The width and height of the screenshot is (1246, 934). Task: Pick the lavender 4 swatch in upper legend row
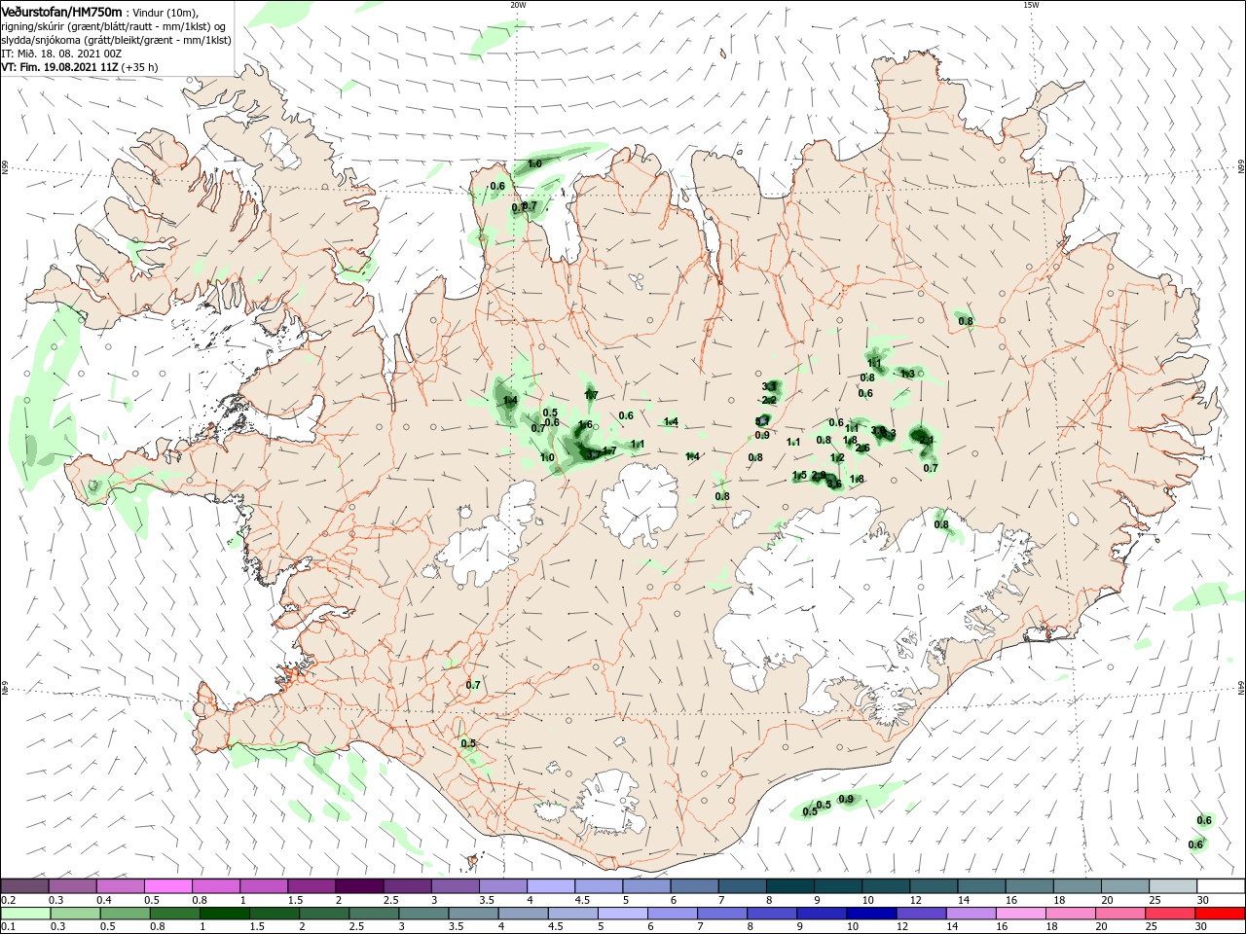pos(551,886)
